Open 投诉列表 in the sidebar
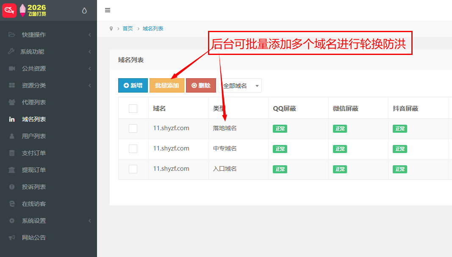This screenshot has width=452, height=257. point(34,187)
